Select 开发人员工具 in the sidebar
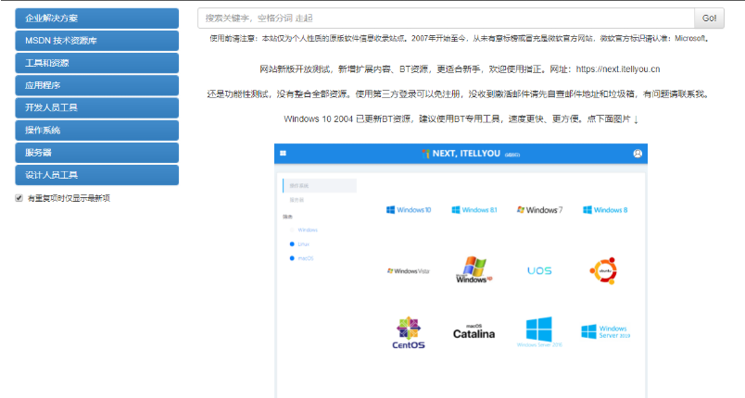 click(x=96, y=107)
